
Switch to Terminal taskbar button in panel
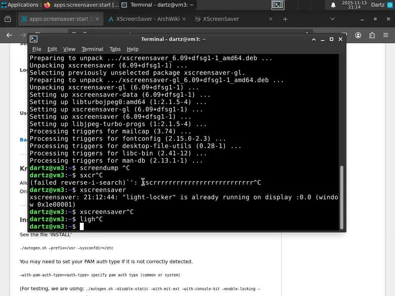click(x=158, y=5)
